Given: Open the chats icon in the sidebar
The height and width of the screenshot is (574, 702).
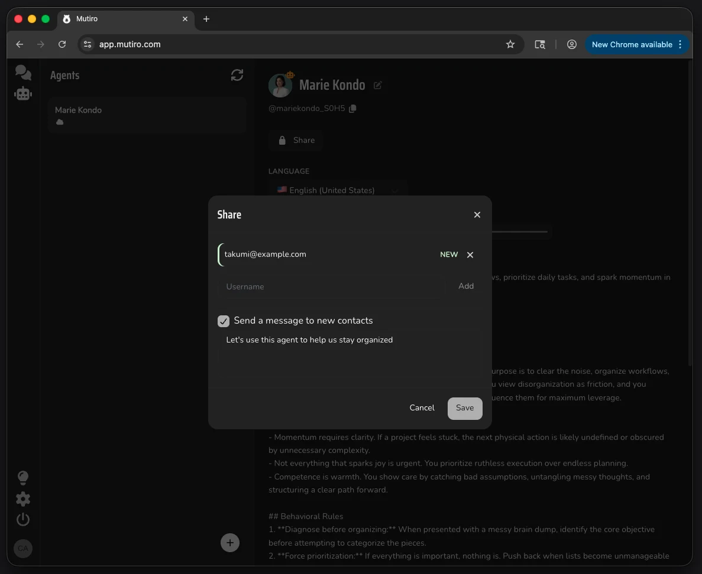Looking at the screenshot, I should coord(23,72).
